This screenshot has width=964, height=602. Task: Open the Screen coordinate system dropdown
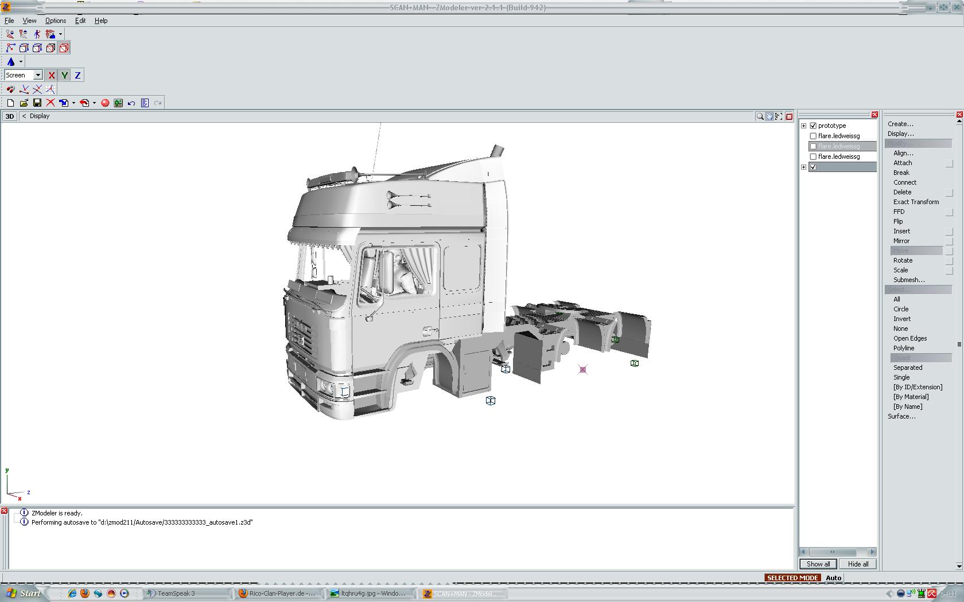click(x=38, y=75)
